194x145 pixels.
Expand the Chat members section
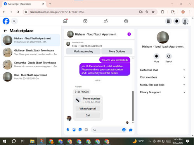[163, 77]
